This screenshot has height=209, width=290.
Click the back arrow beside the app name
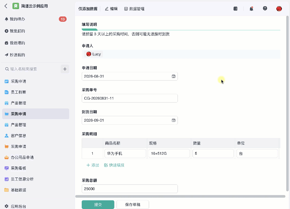pos(6,6)
